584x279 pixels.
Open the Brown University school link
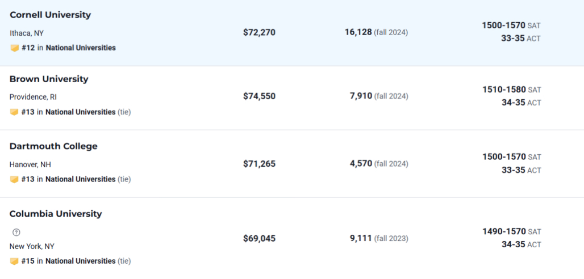click(49, 79)
